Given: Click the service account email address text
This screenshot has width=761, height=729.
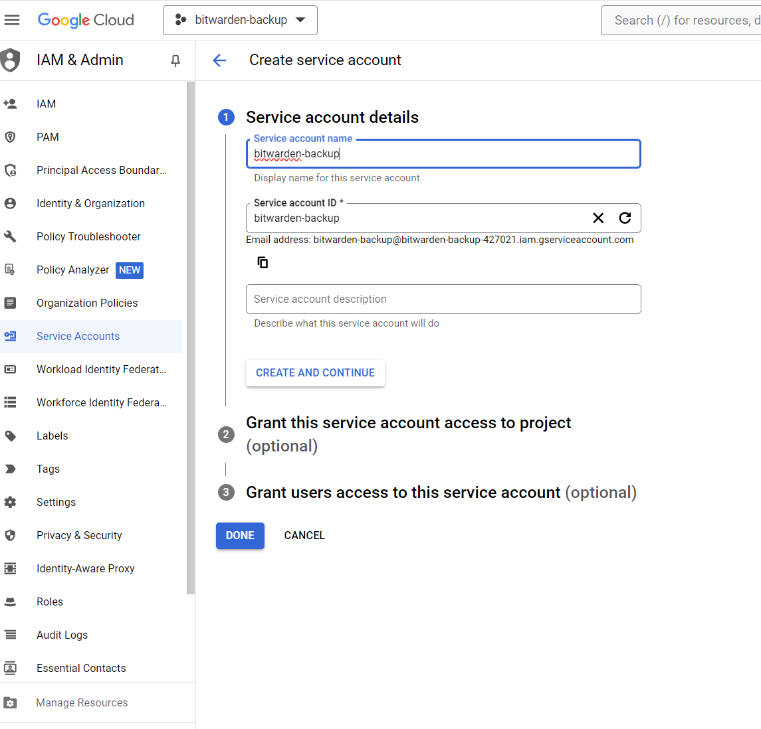Looking at the screenshot, I should click(473, 240).
